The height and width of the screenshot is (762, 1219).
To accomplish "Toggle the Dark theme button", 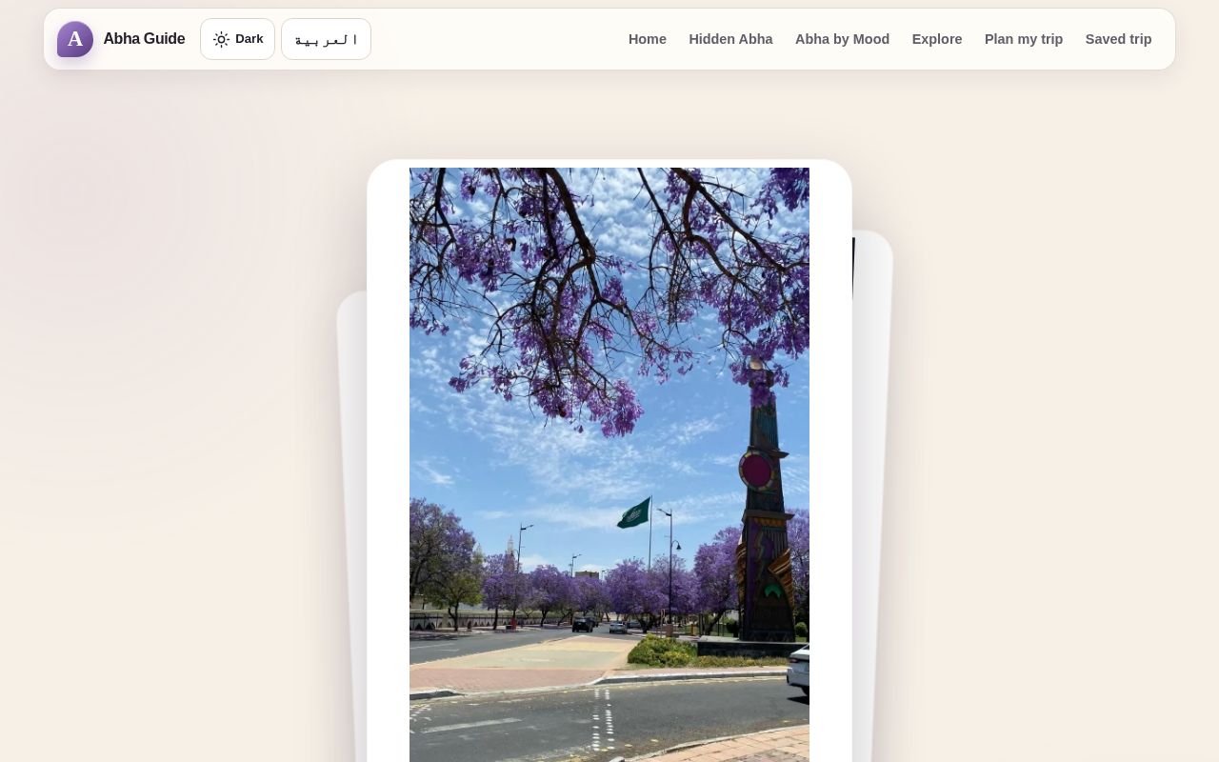I will pos(237,39).
